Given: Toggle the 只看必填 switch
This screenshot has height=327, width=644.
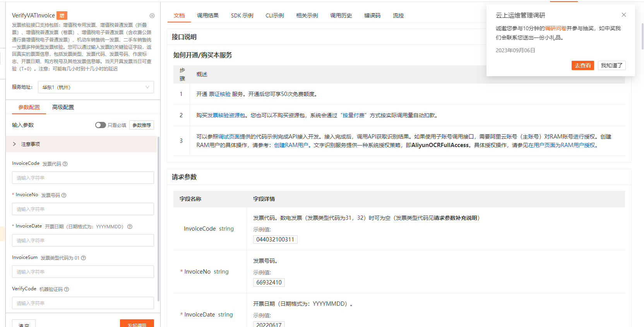Looking at the screenshot, I should (101, 125).
